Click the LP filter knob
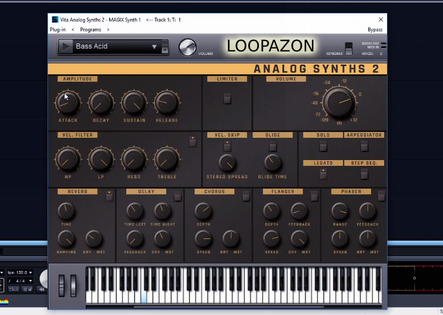The image size is (443, 315). point(101,159)
